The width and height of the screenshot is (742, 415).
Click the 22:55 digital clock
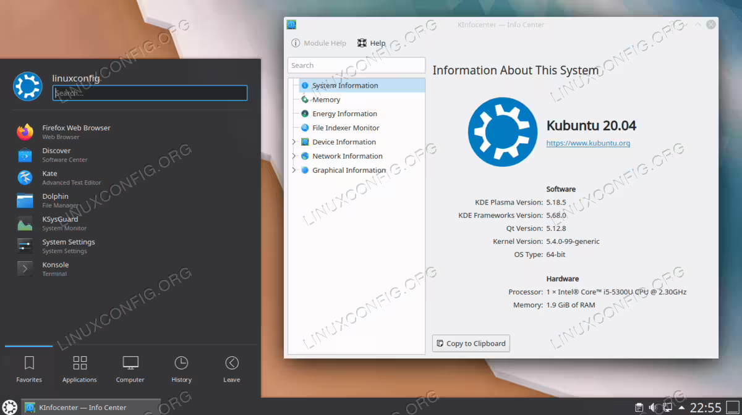click(706, 408)
